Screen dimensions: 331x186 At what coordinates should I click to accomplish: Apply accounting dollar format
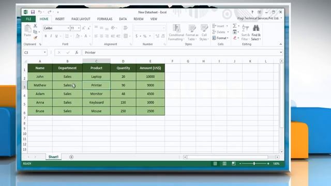(137, 36)
